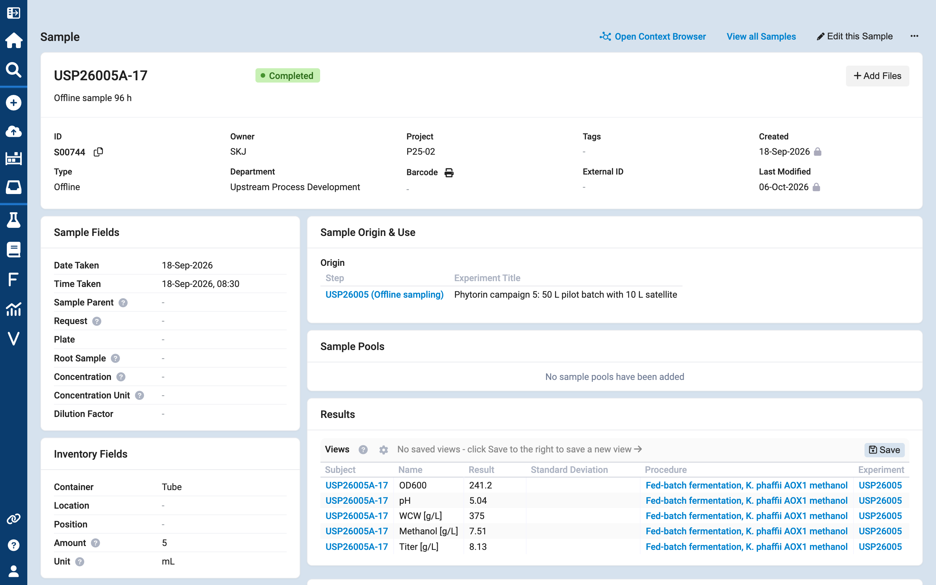
Task: Click project value P25-02
Action: 421,152
